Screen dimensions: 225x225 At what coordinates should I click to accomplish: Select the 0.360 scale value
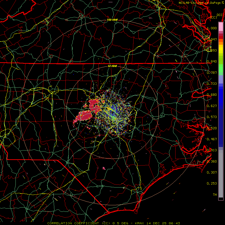point(212,161)
